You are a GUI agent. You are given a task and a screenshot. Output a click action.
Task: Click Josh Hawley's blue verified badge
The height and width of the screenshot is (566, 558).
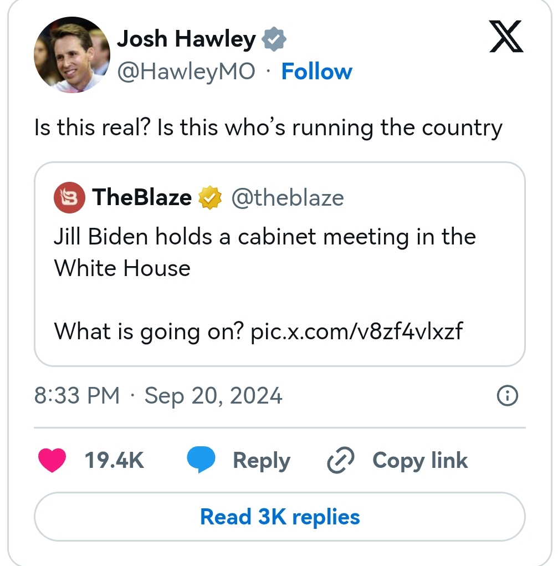(273, 40)
